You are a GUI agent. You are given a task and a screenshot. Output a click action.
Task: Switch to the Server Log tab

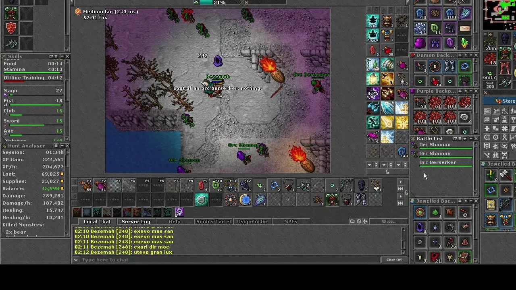(136, 222)
